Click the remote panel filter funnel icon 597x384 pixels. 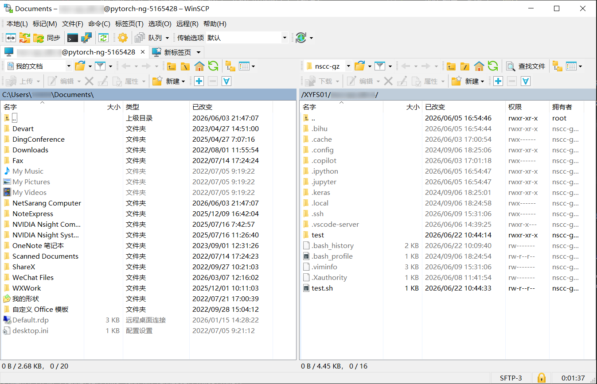380,66
